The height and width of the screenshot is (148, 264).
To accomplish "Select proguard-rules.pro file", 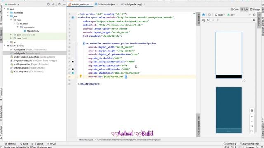I will point(33,60).
